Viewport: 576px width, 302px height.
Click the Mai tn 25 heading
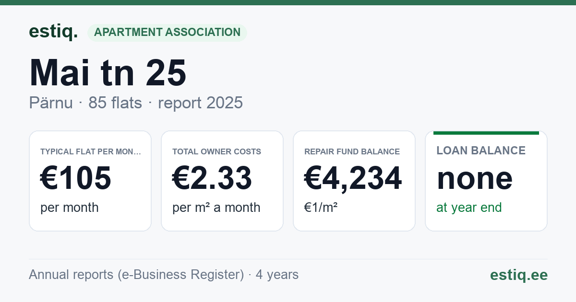[x=108, y=73]
